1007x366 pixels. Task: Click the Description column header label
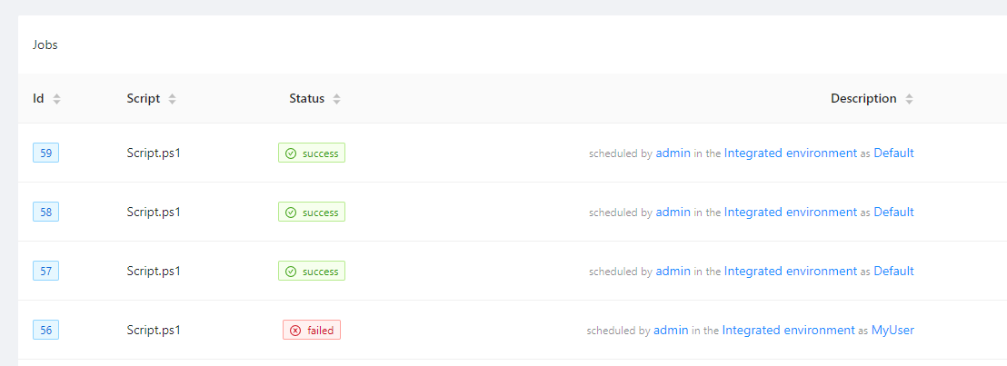tap(863, 99)
